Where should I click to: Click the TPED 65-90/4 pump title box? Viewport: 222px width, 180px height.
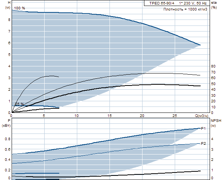pos(177,3)
